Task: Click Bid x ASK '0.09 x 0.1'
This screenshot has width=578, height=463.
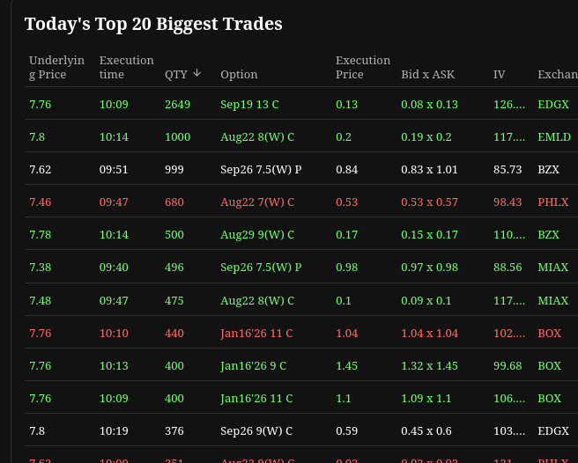Action: click(x=426, y=301)
